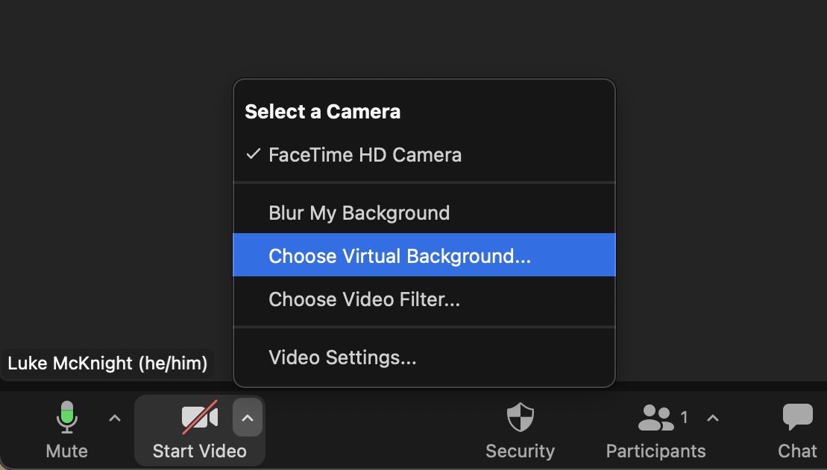Viewport: 827px width, 470px height.
Task: Click the Mute text label
Action: tap(67, 451)
